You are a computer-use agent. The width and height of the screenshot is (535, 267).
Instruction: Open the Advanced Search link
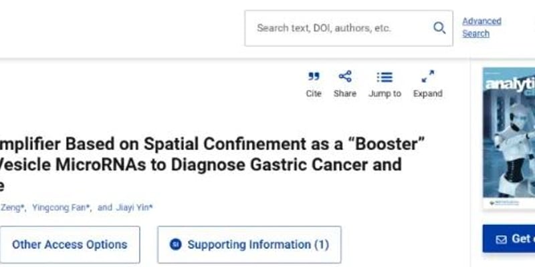click(481, 27)
